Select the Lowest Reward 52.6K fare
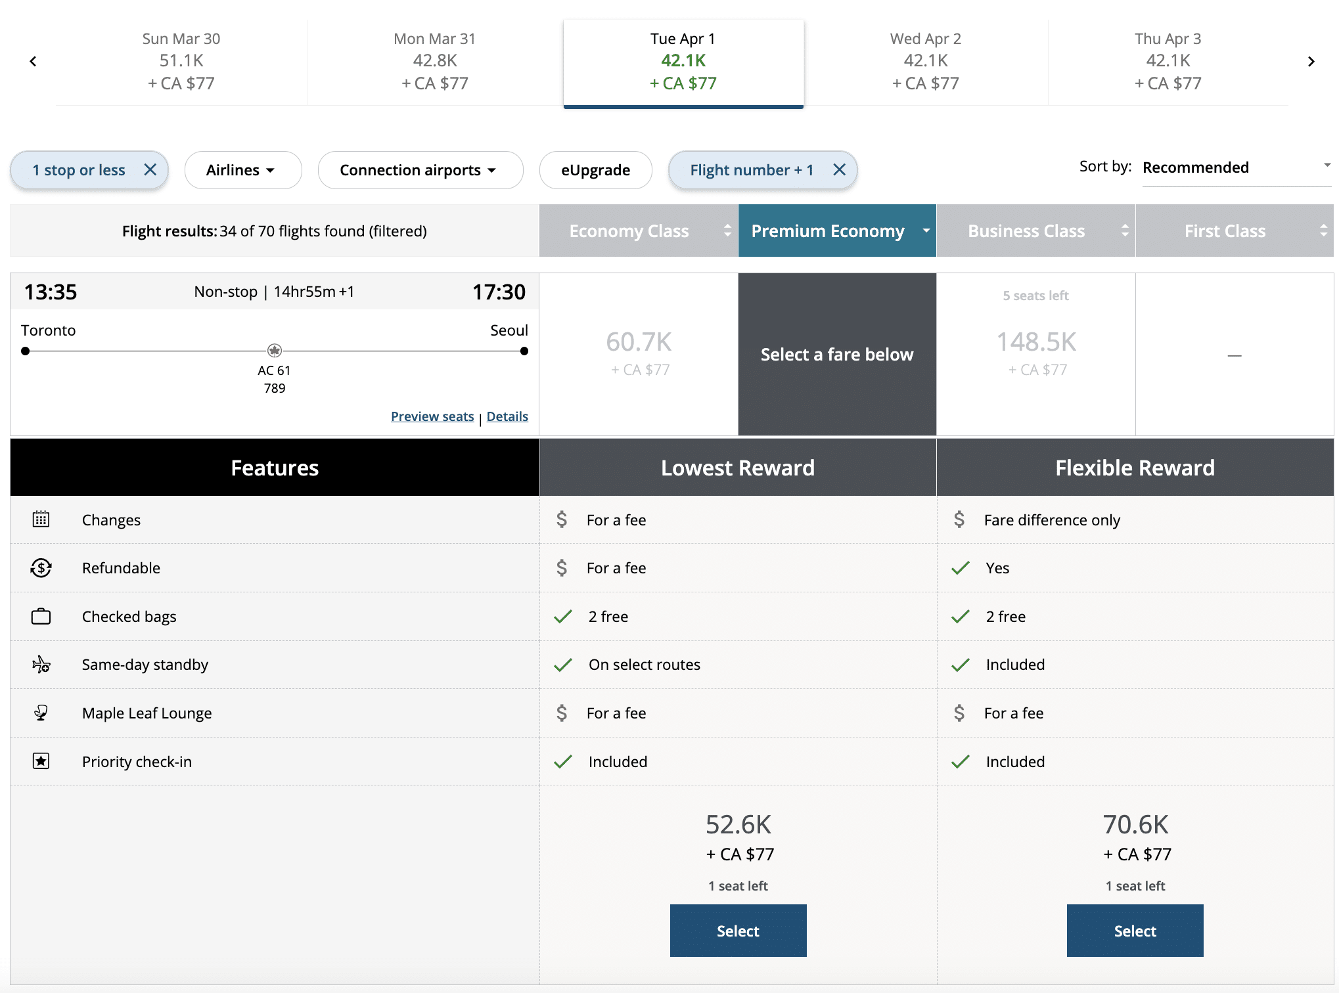The width and height of the screenshot is (1339, 993). click(738, 931)
